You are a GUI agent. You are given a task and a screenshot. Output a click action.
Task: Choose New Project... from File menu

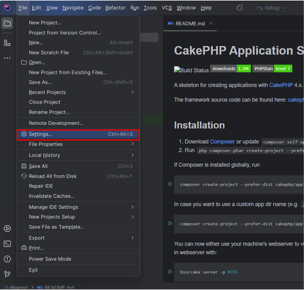(x=78, y=23)
